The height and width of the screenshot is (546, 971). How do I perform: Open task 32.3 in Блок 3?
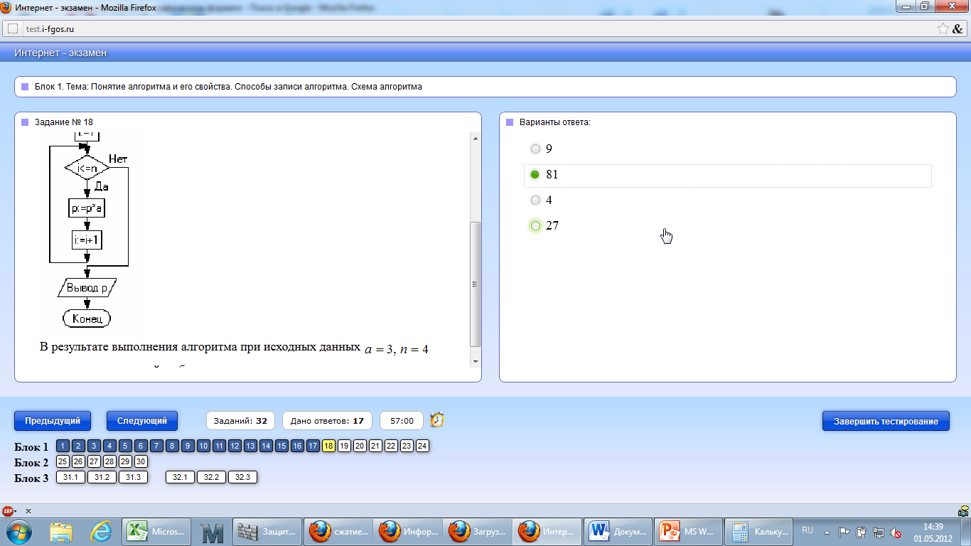click(242, 477)
